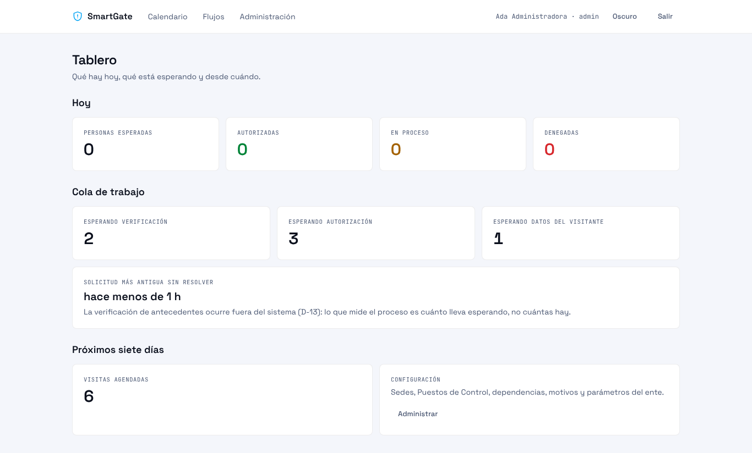Click the SmartGate shield logo icon

click(77, 16)
